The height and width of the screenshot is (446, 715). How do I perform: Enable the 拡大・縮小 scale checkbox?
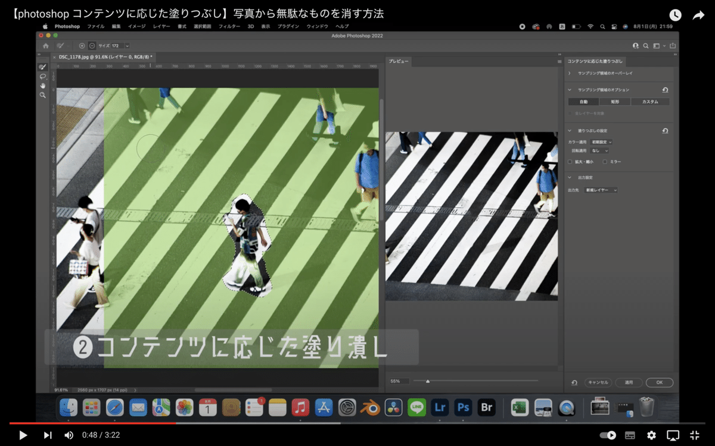(570, 161)
